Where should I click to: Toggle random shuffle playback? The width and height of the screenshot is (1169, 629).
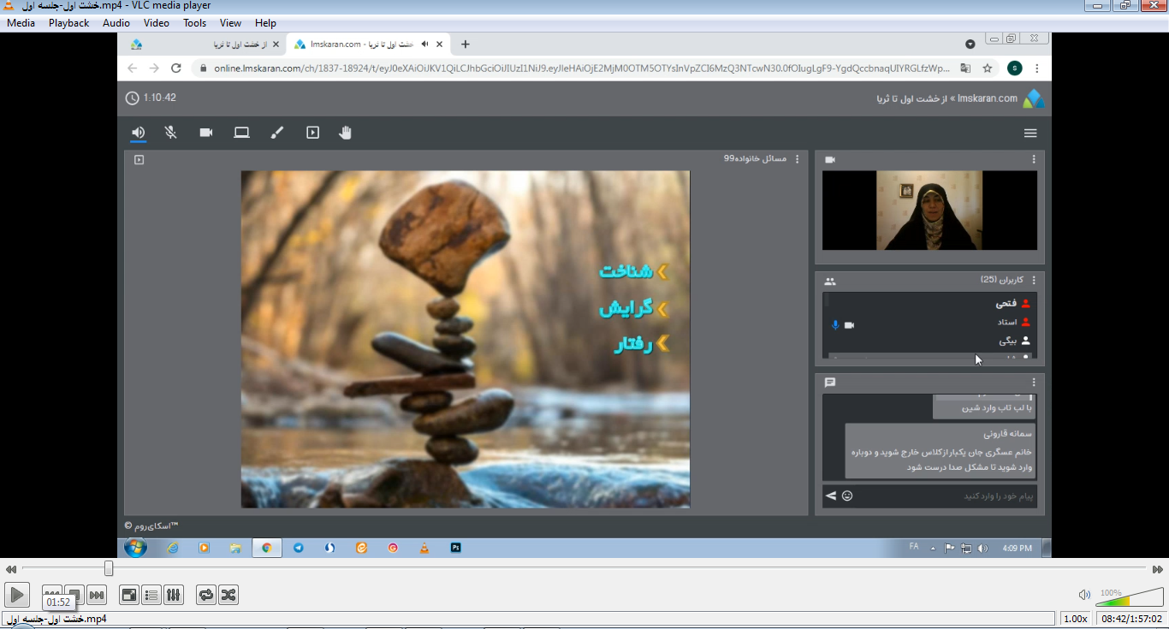tap(228, 595)
